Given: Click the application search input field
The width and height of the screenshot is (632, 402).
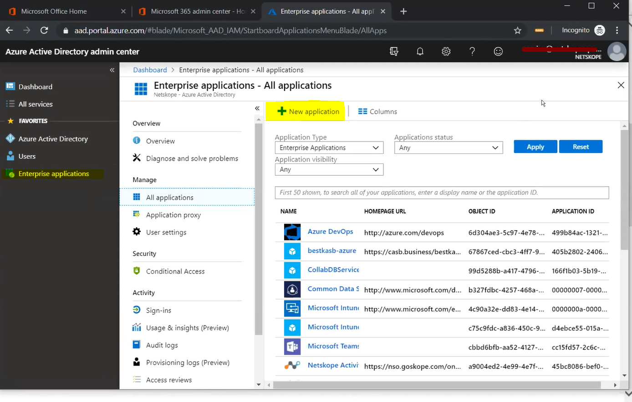Looking at the screenshot, I should click(x=441, y=193).
